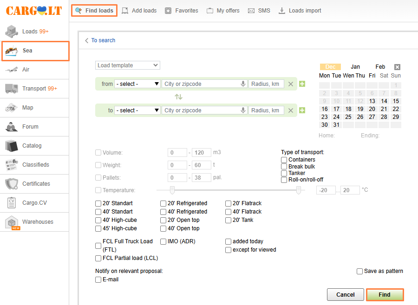
Task: Click the microphone icon in the from city field
Action: coord(243,84)
